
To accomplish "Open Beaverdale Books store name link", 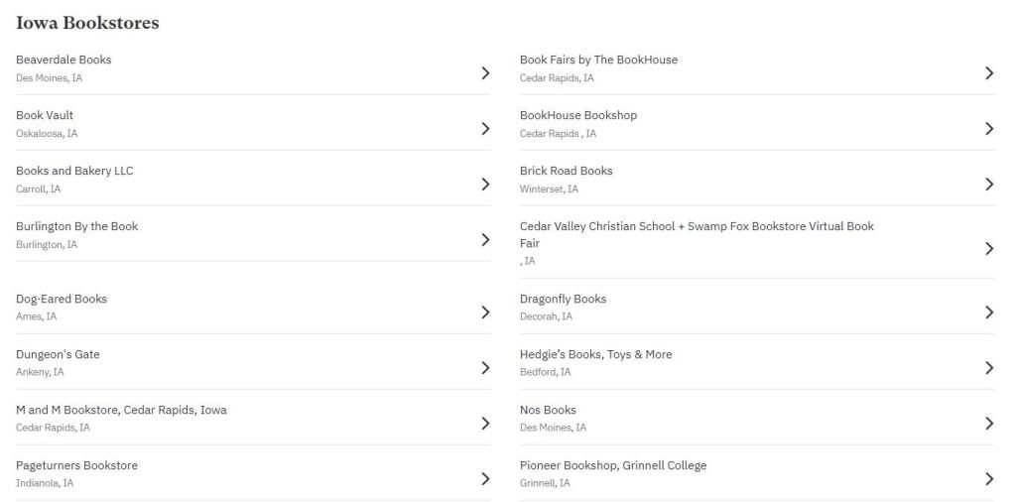I will (63, 60).
